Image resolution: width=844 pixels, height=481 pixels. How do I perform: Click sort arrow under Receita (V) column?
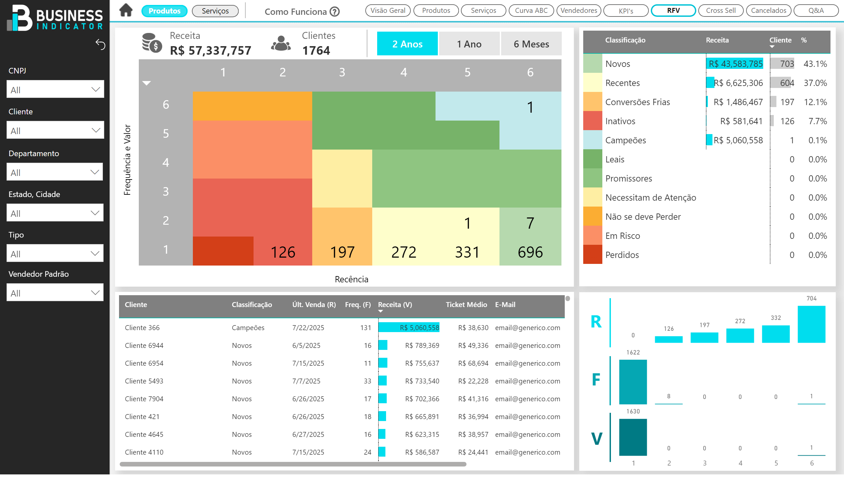coord(380,311)
